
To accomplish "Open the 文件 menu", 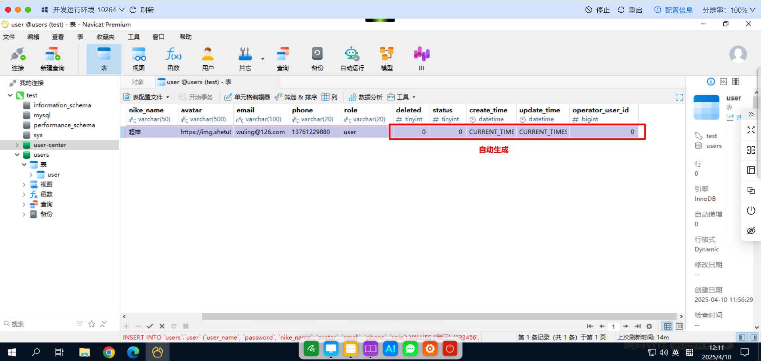I will (x=9, y=37).
